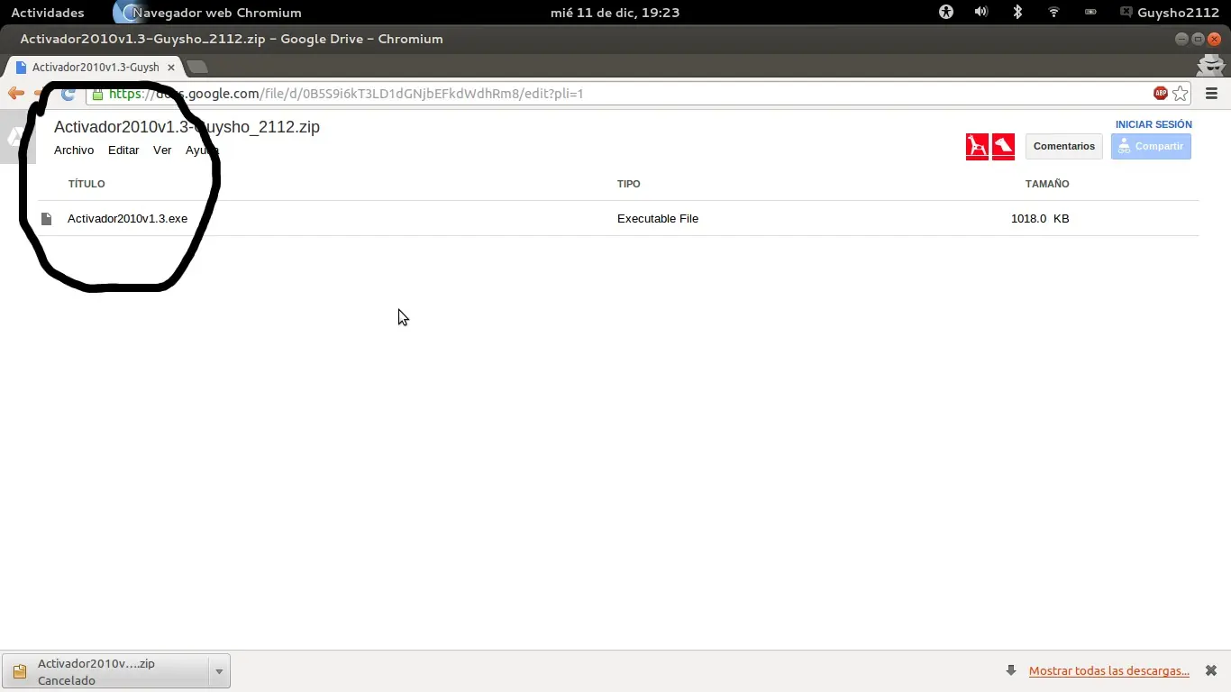Open the Chromium hamburger menu
Screen dimensions: 1231x692
click(x=1211, y=94)
